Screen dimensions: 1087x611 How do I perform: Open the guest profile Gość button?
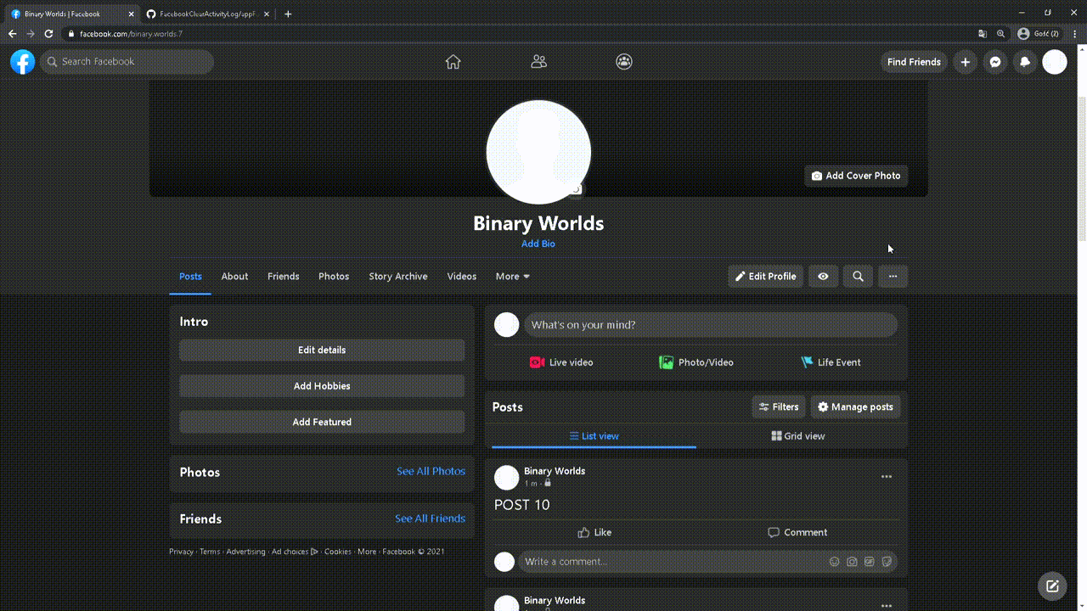coord(1038,34)
